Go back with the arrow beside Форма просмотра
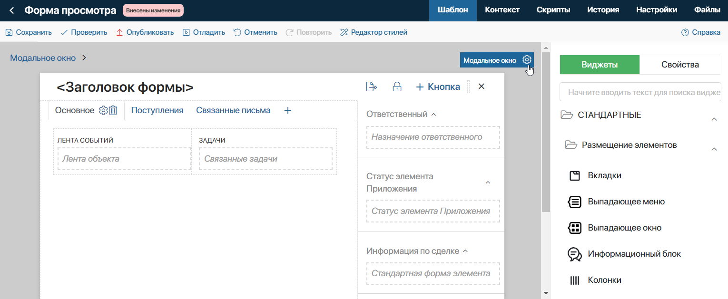 point(12,10)
